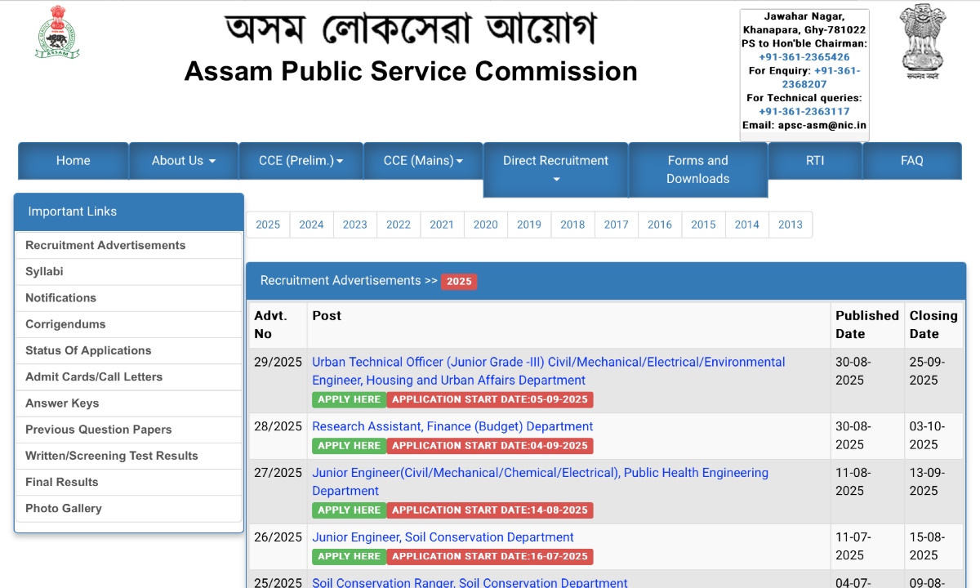Click the Important Links panel header

point(129,212)
